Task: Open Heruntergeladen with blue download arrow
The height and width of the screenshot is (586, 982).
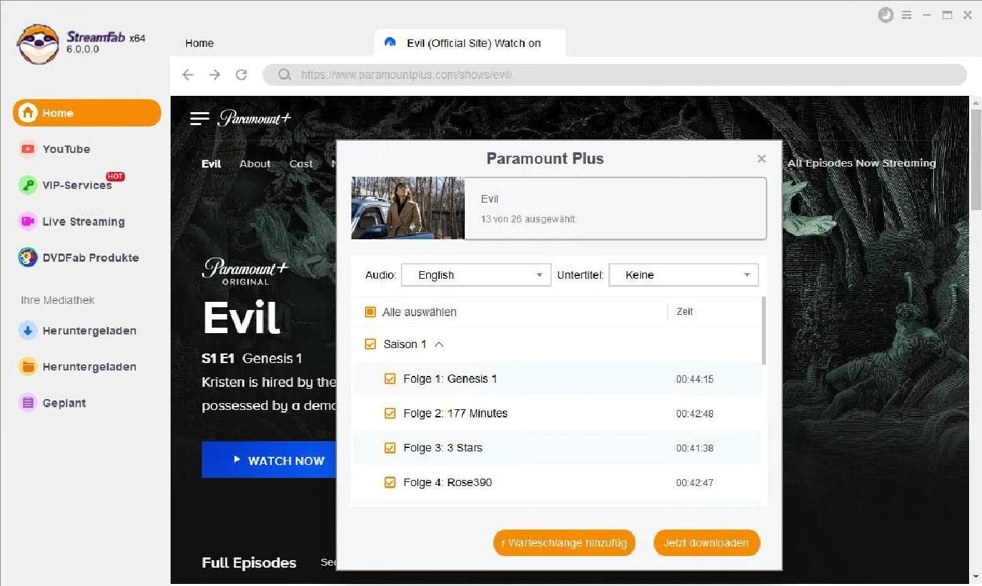Action: pyautogui.click(x=78, y=330)
